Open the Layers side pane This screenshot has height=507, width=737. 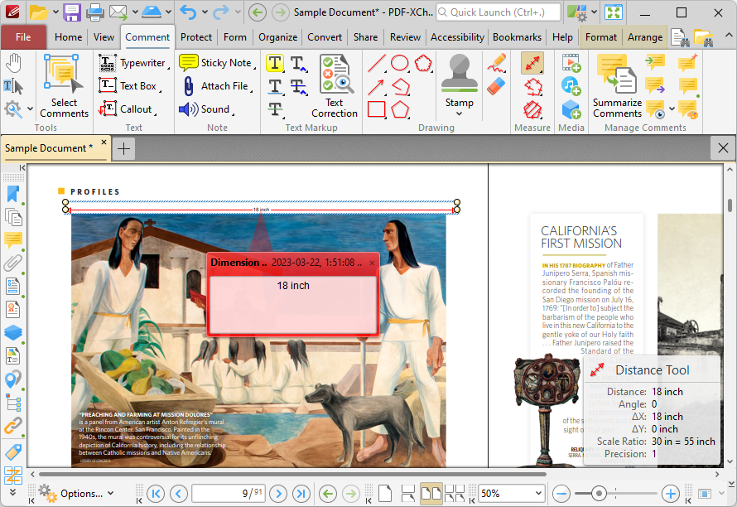tap(13, 332)
